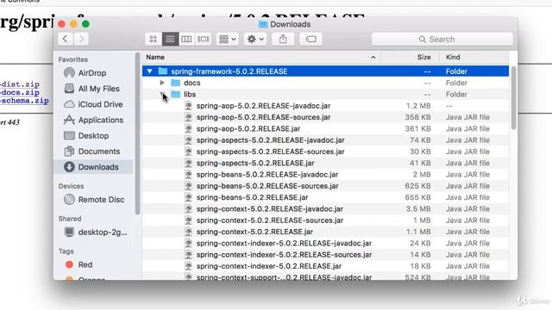Image resolution: width=552 pixels, height=310 pixels.
Task: Select spring-aspects-5.0.2.RELEASE-javadoc.jar
Action: pos(326,140)
